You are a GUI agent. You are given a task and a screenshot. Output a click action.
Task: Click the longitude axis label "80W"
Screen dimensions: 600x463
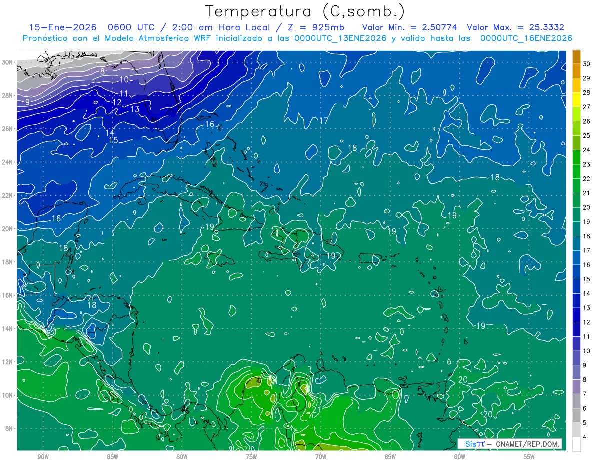(182, 457)
